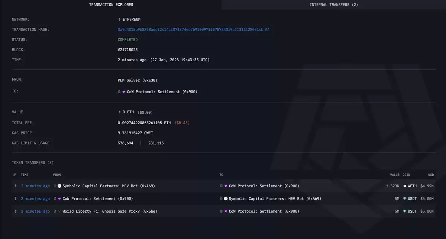Click CoW logo in TO column of WETH row
Viewport: 446px width, 239px height.
click(x=226, y=186)
